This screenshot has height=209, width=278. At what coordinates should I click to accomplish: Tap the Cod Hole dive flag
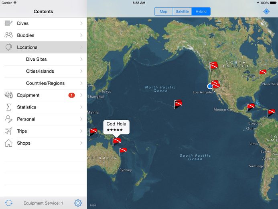(116, 141)
